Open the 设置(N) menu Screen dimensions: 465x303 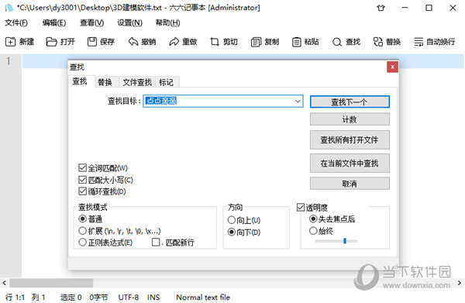pos(129,22)
